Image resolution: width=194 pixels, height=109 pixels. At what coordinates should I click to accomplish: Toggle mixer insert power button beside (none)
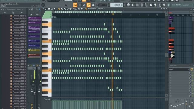(192, 69)
